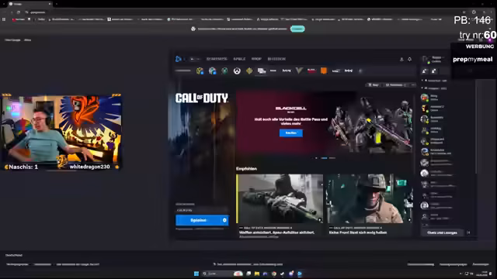Select the Vanguard V game icon

pyautogui.click(x=299, y=71)
